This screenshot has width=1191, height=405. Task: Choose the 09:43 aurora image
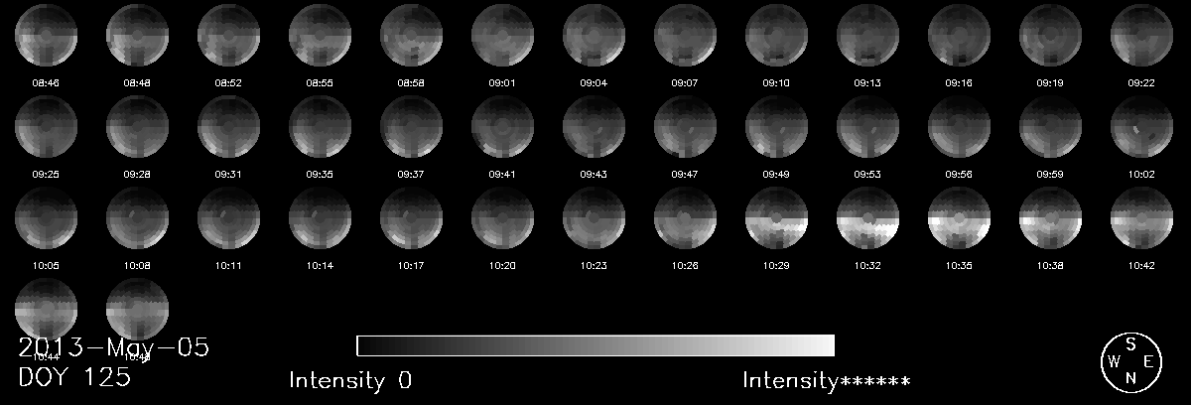595,127
